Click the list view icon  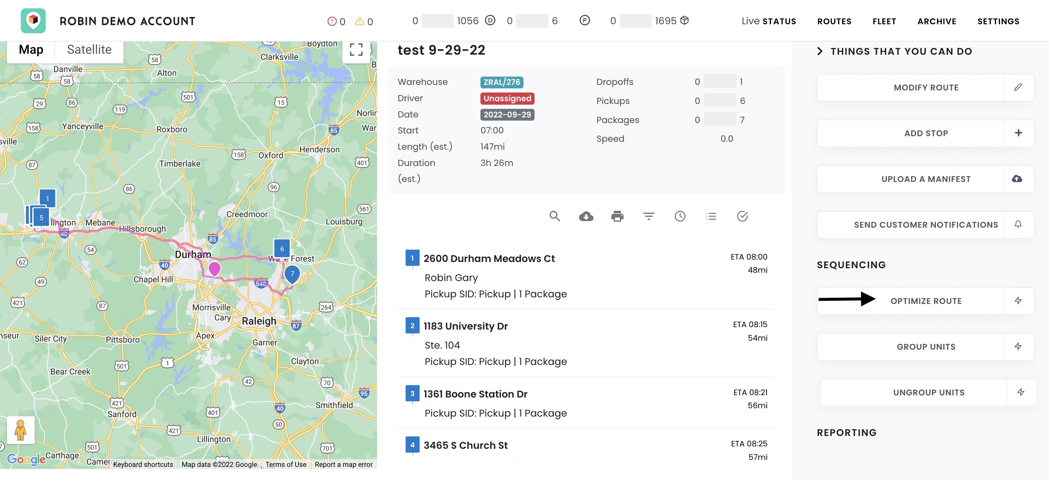point(711,216)
